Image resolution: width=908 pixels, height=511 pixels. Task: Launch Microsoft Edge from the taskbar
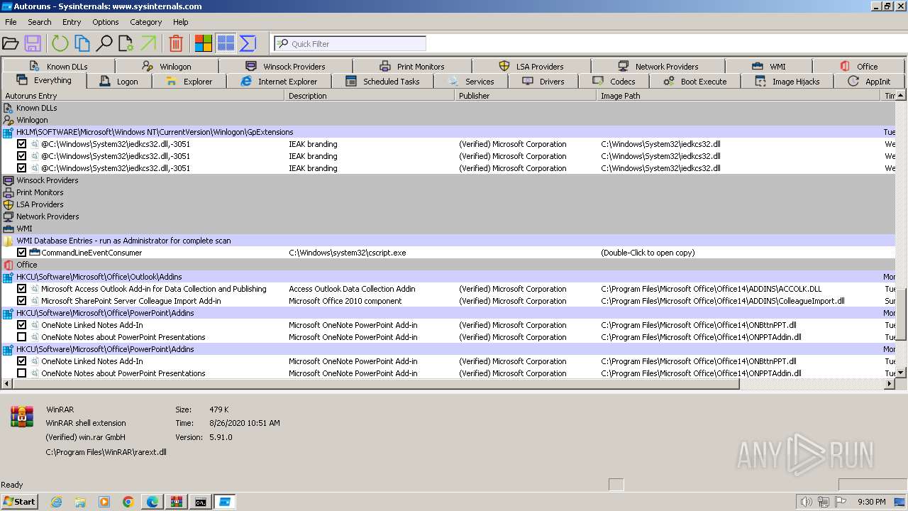(153, 502)
